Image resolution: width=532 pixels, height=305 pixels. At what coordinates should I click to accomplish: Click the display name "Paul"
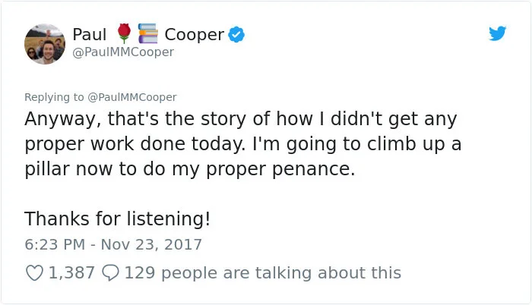click(x=90, y=35)
